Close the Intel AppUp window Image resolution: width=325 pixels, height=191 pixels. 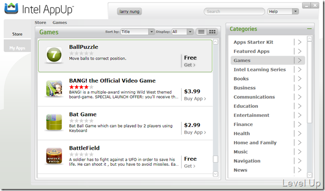coord(315,6)
